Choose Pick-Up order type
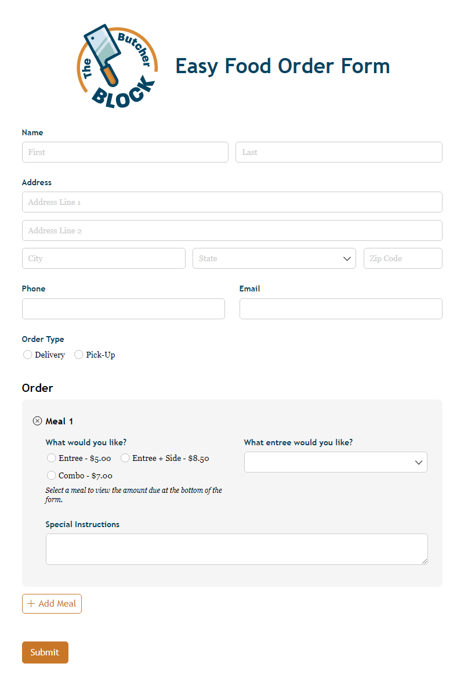Viewport: 464px width, 685px height. [79, 355]
